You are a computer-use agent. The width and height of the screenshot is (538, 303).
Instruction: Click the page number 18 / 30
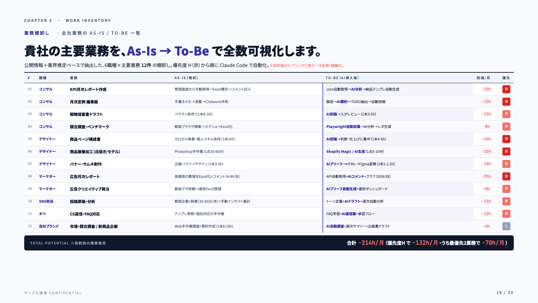(504, 293)
